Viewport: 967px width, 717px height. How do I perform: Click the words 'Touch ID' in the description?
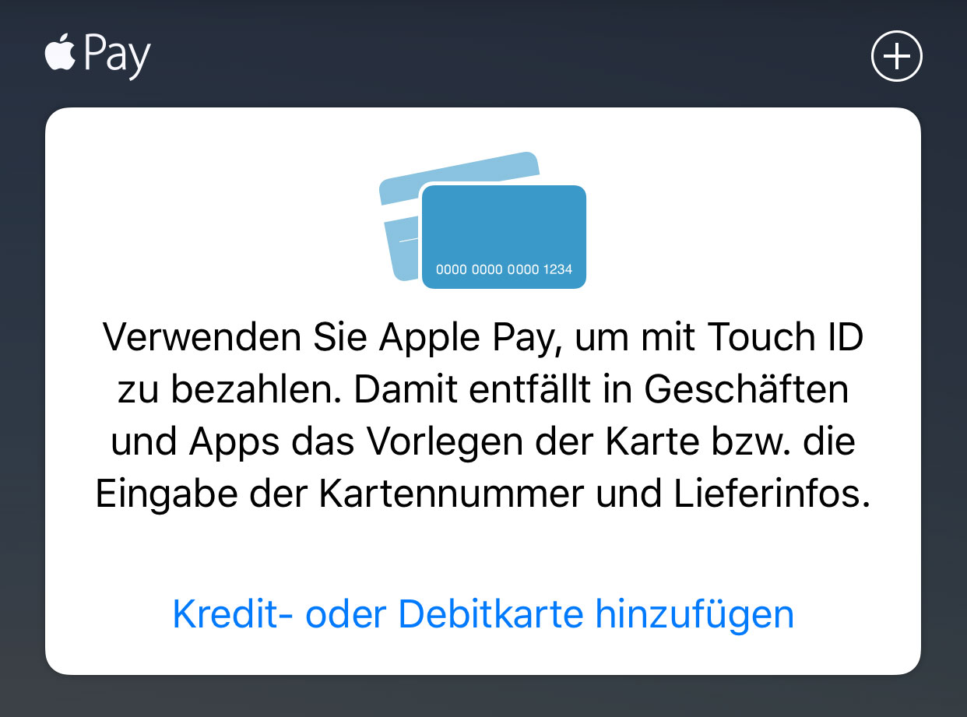point(785,339)
